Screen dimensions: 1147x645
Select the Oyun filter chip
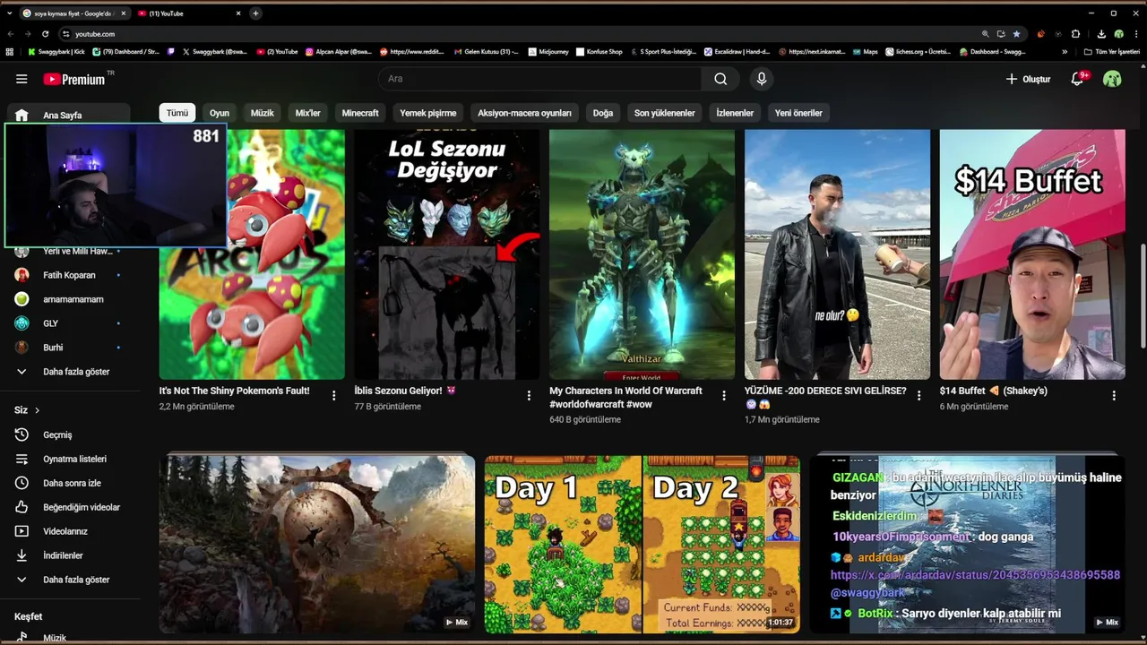click(220, 113)
